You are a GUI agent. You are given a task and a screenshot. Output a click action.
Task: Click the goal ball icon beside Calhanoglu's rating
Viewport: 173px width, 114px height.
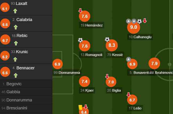pyautogui.click(x=139, y=21)
